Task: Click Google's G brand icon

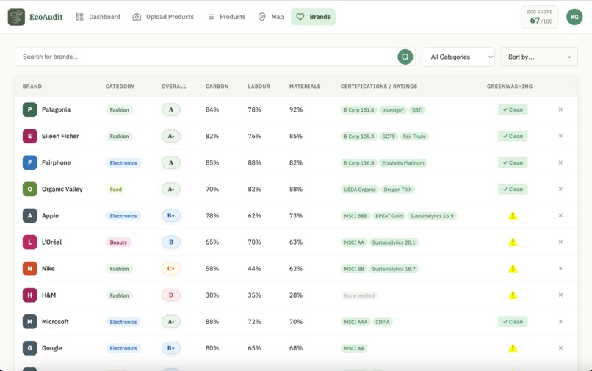Action: [30, 348]
